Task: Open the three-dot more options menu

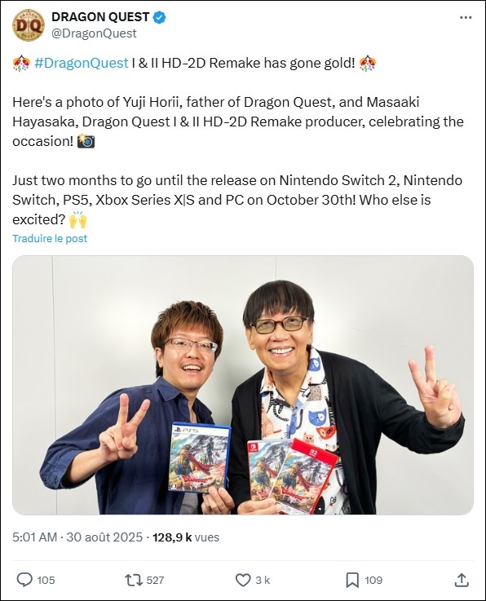Action: 466,18
